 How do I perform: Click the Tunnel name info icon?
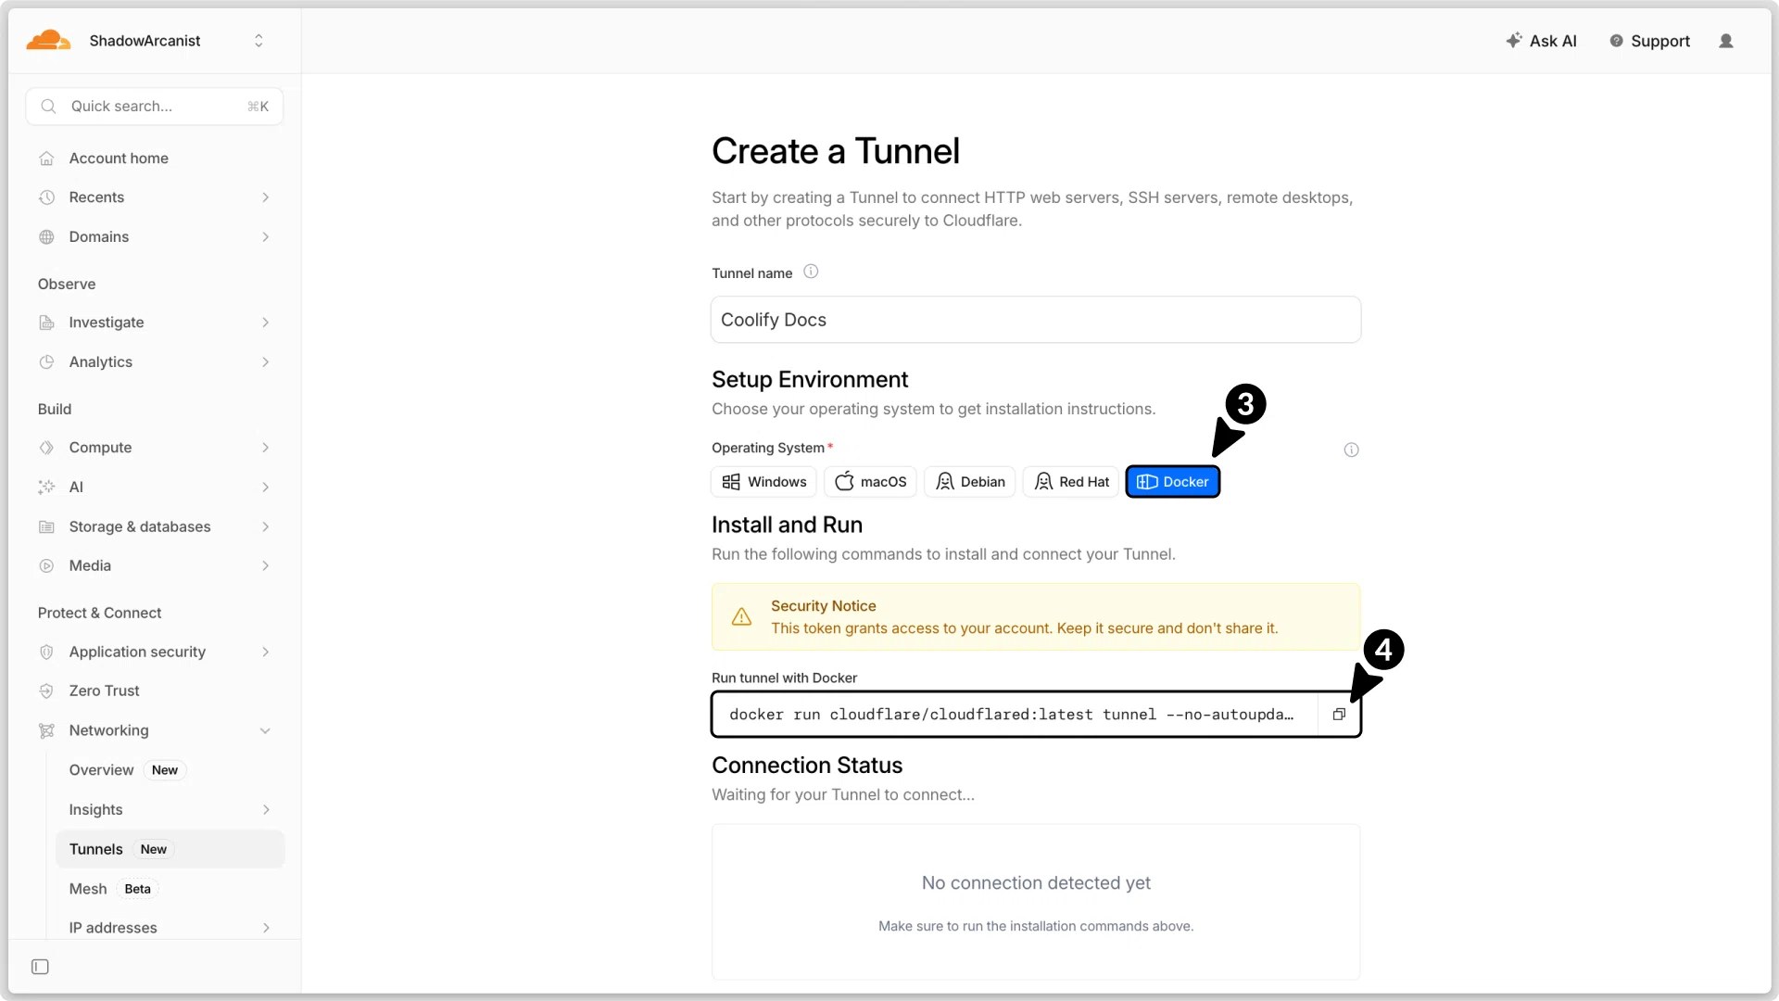811,272
